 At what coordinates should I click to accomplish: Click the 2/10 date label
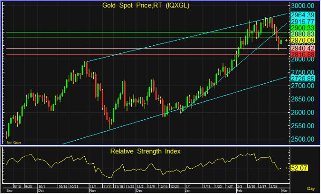click(x=251, y=187)
